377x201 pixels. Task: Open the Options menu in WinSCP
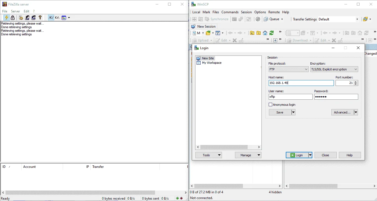coord(260,12)
